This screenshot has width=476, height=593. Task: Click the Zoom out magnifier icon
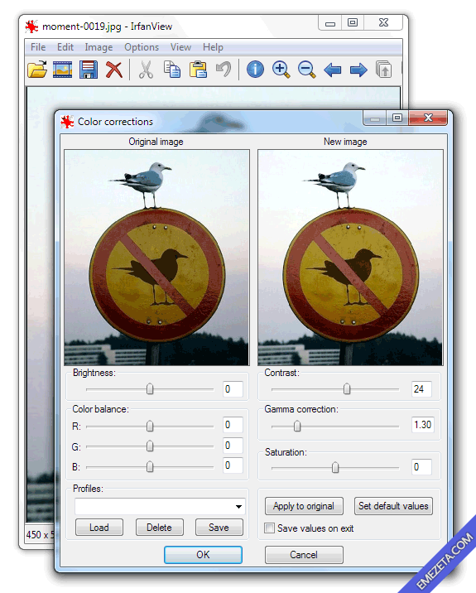306,70
